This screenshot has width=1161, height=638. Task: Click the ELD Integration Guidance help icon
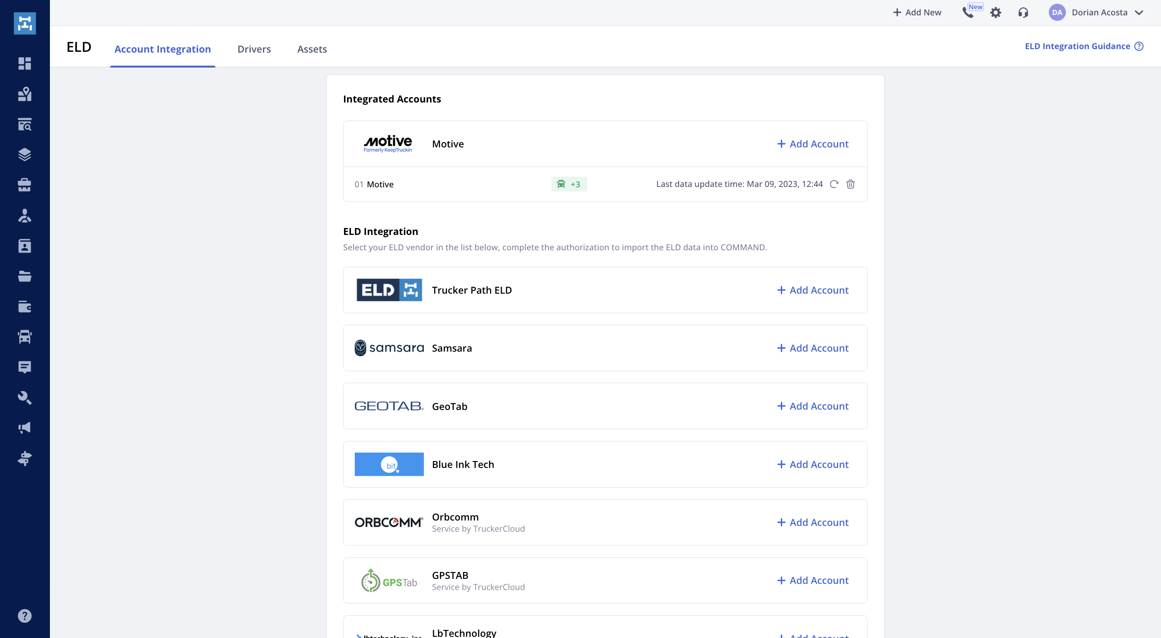1139,46
